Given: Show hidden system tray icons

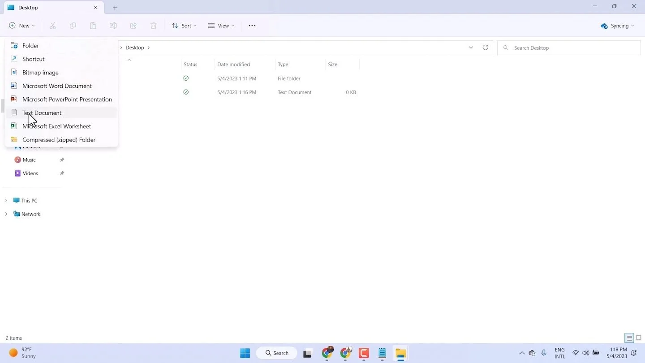Looking at the screenshot, I should pyautogui.click(x=521, y=353).
